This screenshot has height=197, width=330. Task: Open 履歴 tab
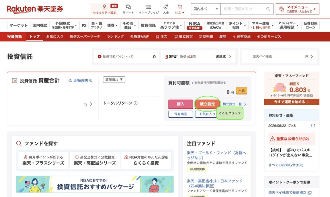[x=223, y=37]
